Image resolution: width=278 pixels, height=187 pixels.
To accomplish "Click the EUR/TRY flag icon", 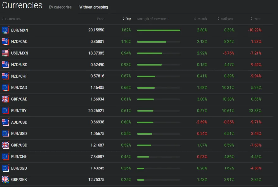I will (5, 110).
